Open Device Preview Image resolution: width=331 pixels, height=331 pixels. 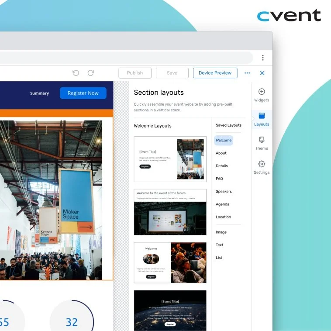coord(215,73)
